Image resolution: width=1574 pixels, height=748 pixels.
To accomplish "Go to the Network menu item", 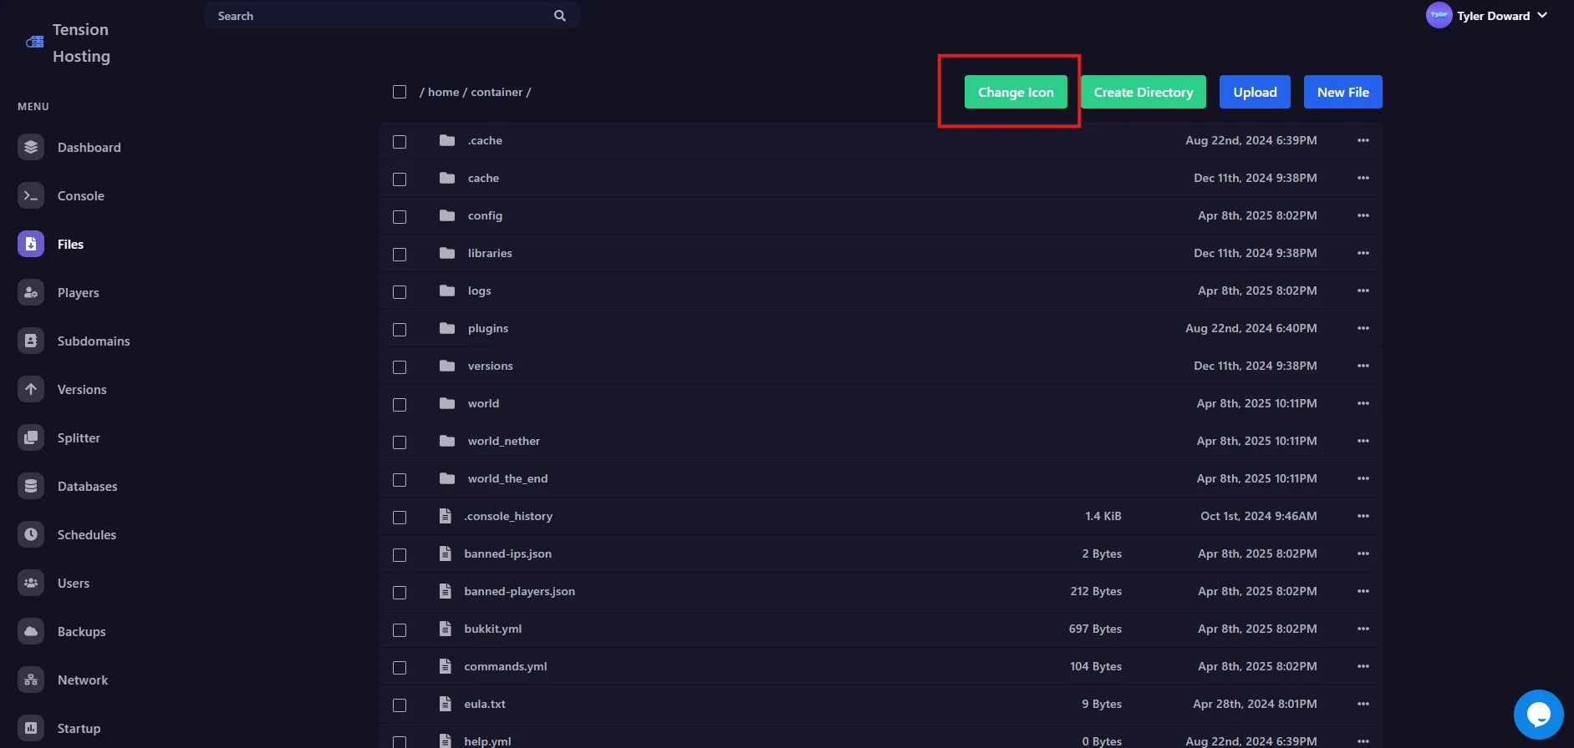I will pyautogui.click(x=83, y=680).
